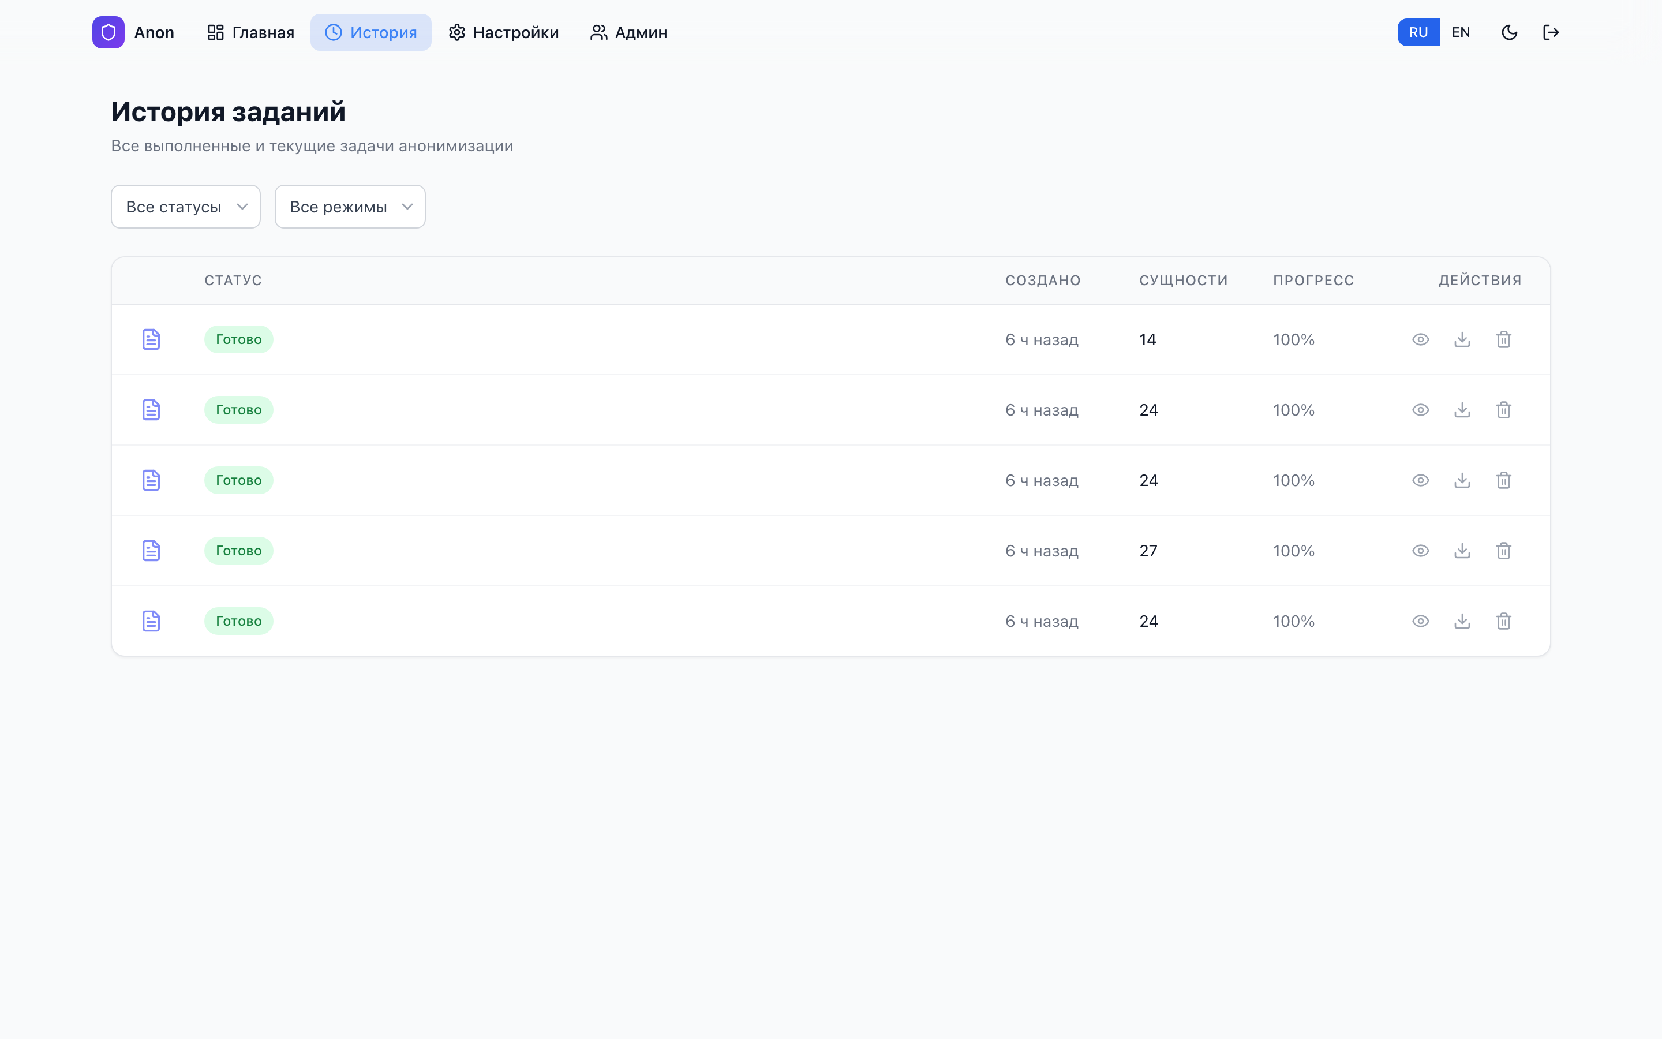Click download icon in the bottom table row
This screenshot has width=1662, height=1039.
pyautogui.click(x=1462, y=621)
